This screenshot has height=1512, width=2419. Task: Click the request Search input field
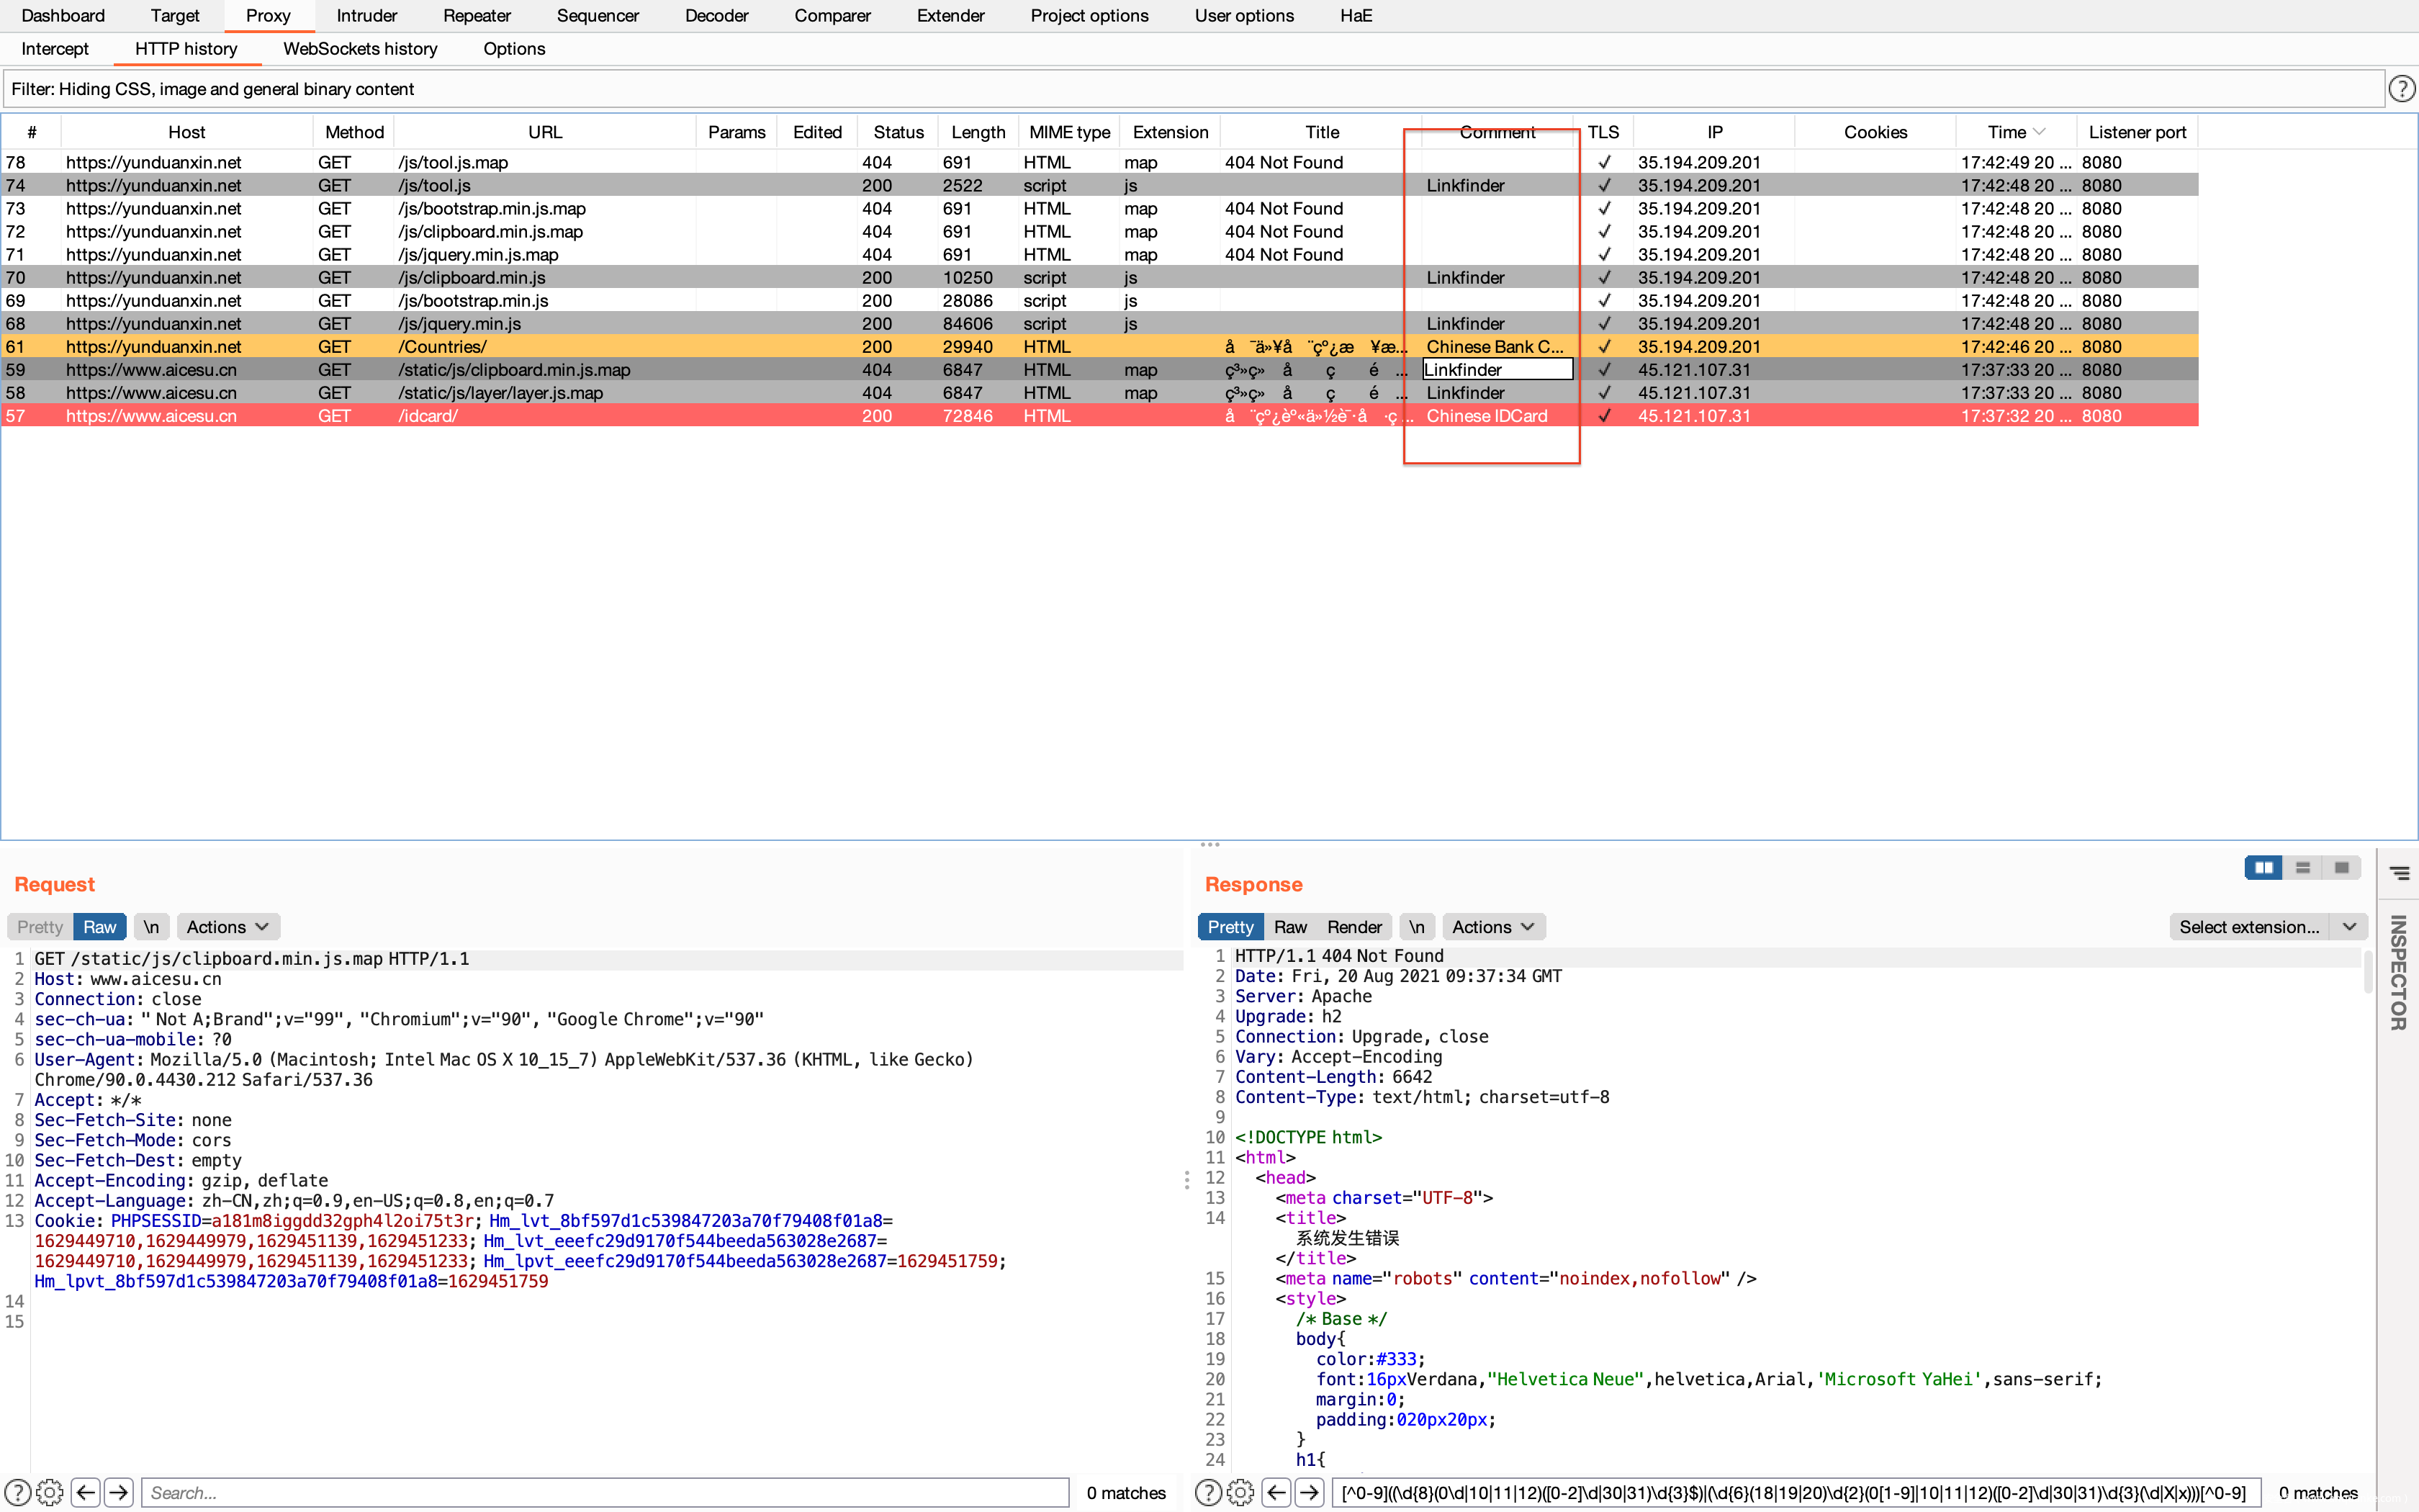pyautogui.click(x=605, y=1492)
